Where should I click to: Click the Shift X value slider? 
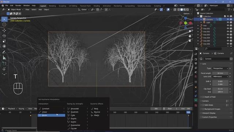pos(220,81)
